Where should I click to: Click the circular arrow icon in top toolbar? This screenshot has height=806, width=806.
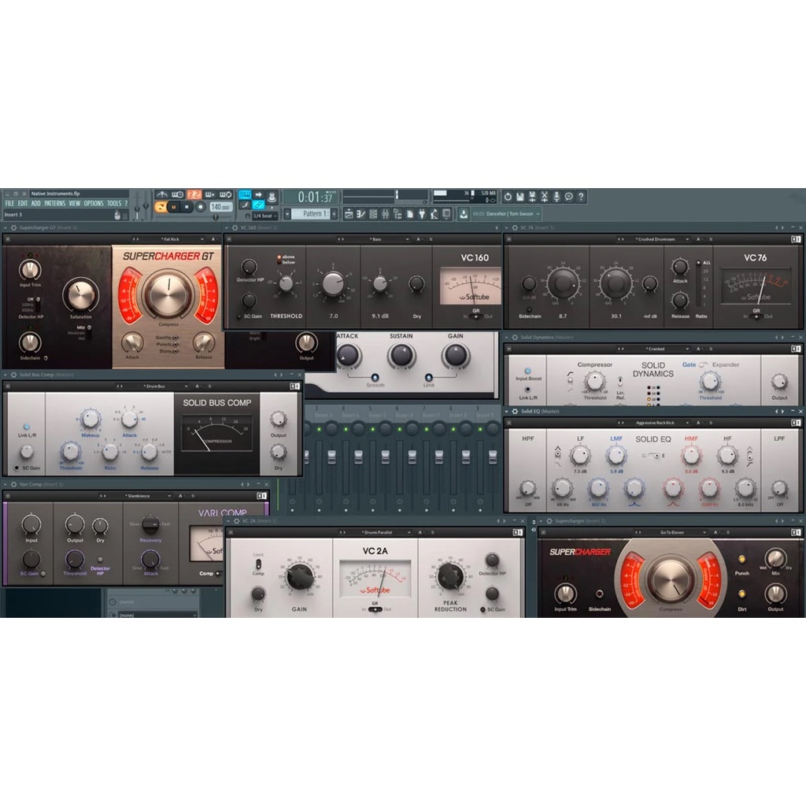[508, 196]
